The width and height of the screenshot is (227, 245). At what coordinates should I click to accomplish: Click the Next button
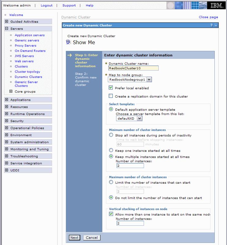[x=74, y=238]
